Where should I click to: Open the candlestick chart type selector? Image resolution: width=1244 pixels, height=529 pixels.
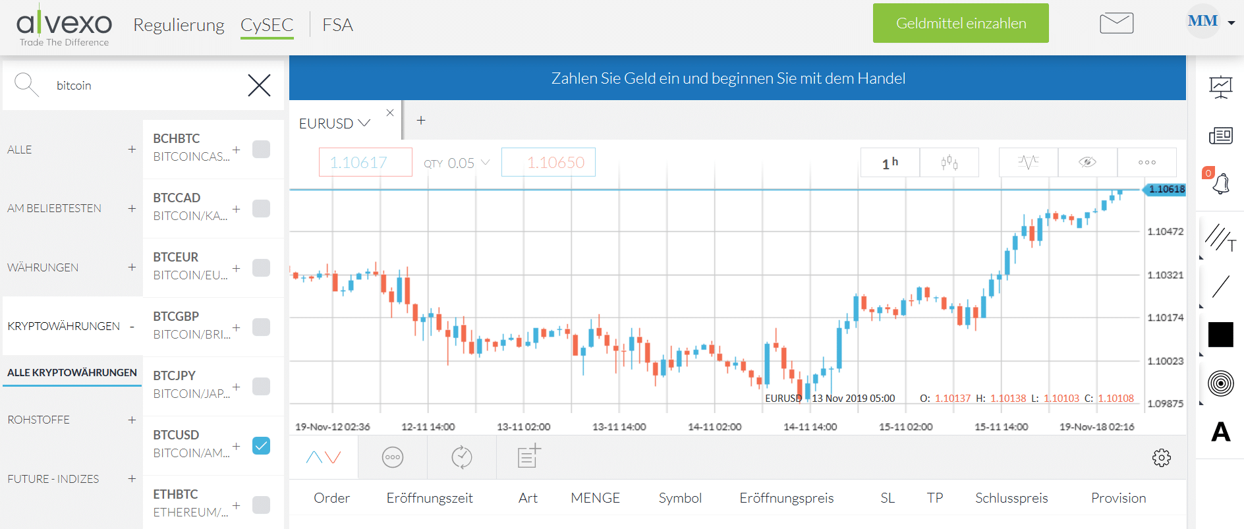pos(949,163)
